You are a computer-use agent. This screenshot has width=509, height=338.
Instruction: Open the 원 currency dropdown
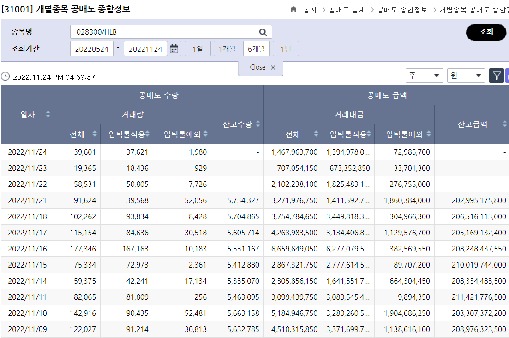coord(466,76)
